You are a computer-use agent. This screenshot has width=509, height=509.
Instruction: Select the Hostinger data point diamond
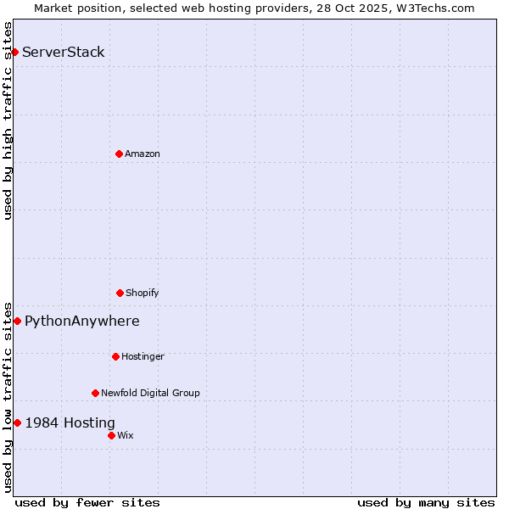115,356
